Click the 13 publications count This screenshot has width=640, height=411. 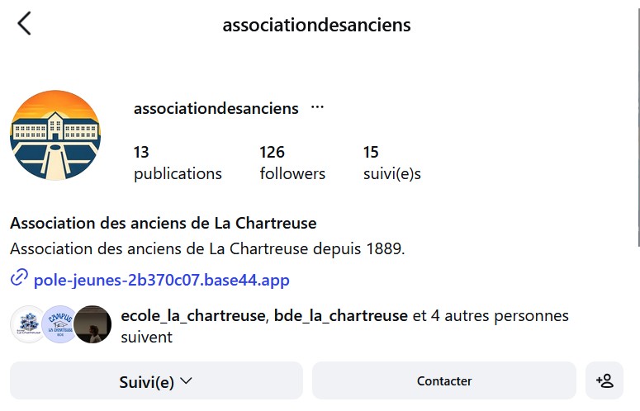(x=178, y=163)
